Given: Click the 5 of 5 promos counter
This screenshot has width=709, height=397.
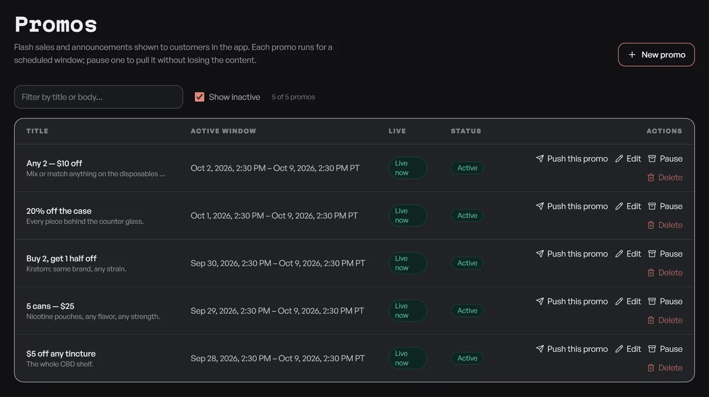Looking at the screenshot, I should coord(293,97).
